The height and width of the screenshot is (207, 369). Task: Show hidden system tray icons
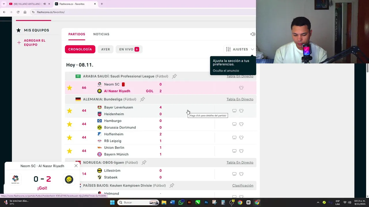click(318, 202)
